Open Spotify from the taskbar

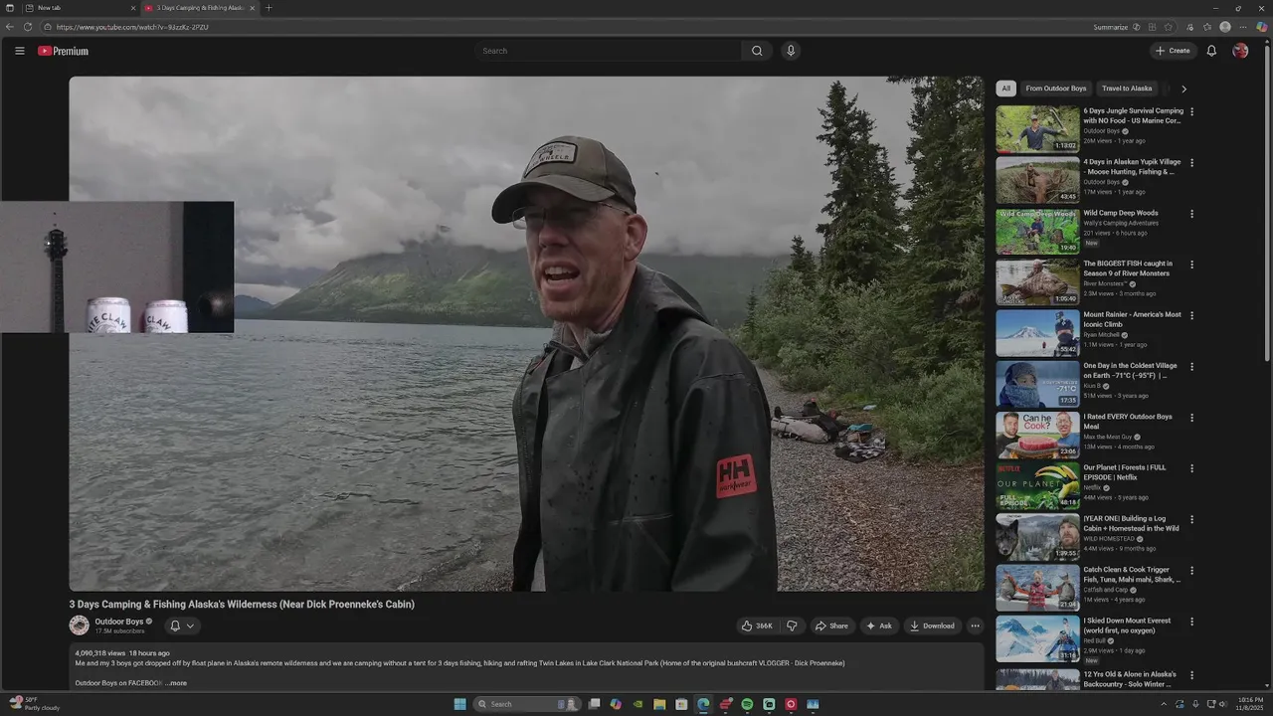tap(747, 704)
